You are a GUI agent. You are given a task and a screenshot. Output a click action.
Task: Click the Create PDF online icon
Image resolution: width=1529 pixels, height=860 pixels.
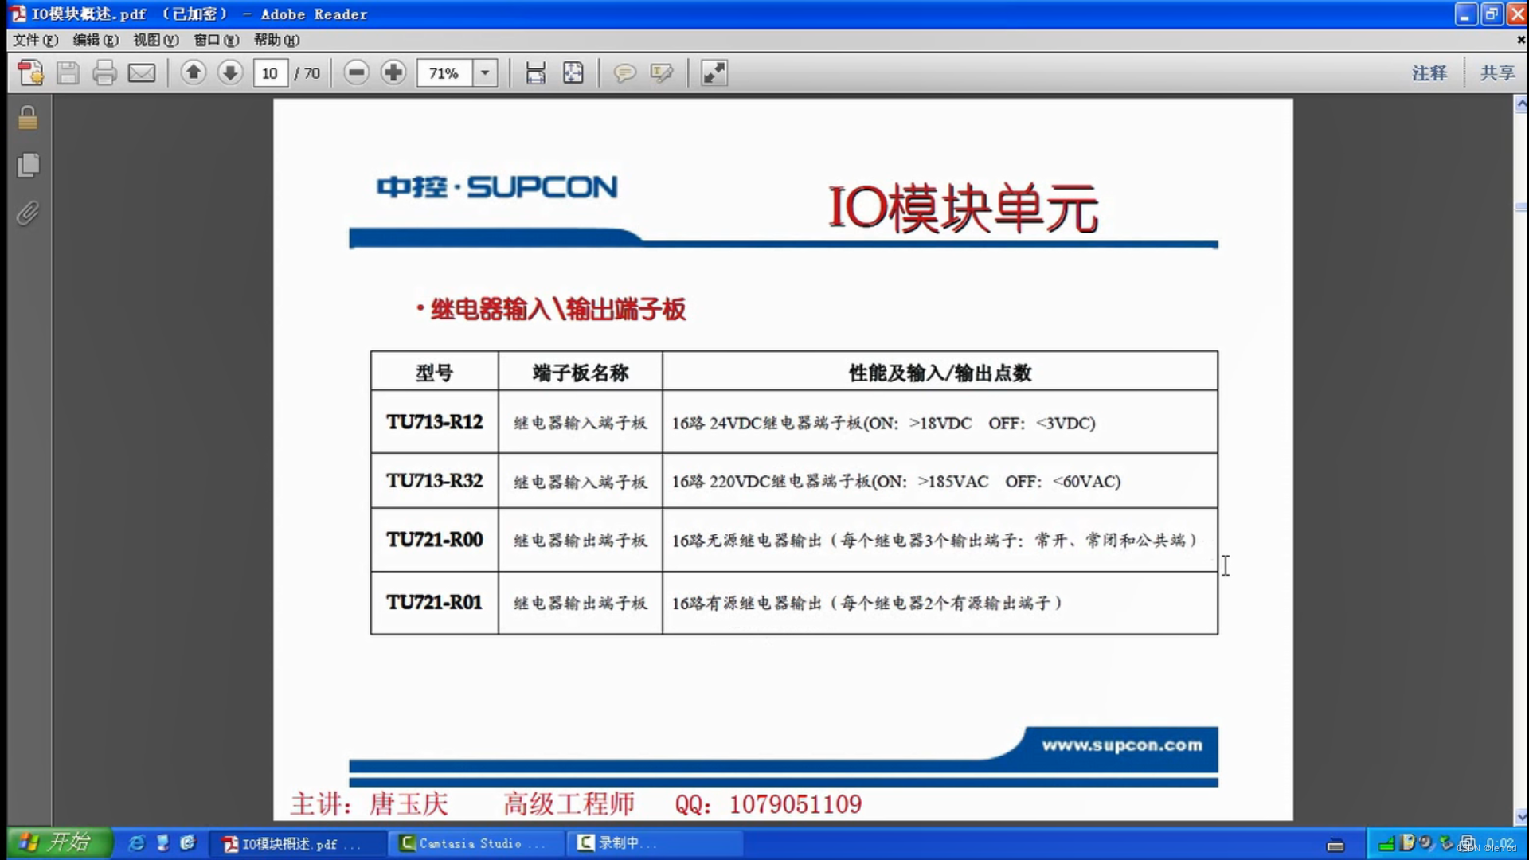click(x=31, y=73)
